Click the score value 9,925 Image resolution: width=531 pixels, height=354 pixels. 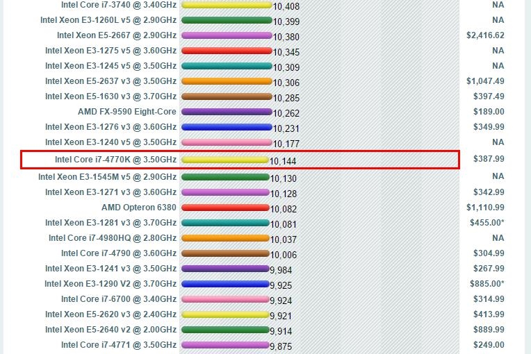(x=281, y=285)
